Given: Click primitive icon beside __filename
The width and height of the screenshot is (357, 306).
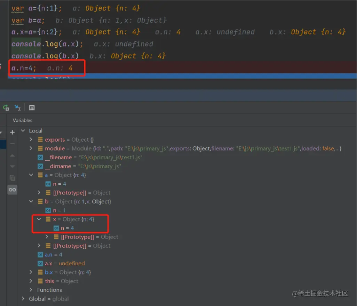Looking at the screenshot, I should [x=40, y=157].
